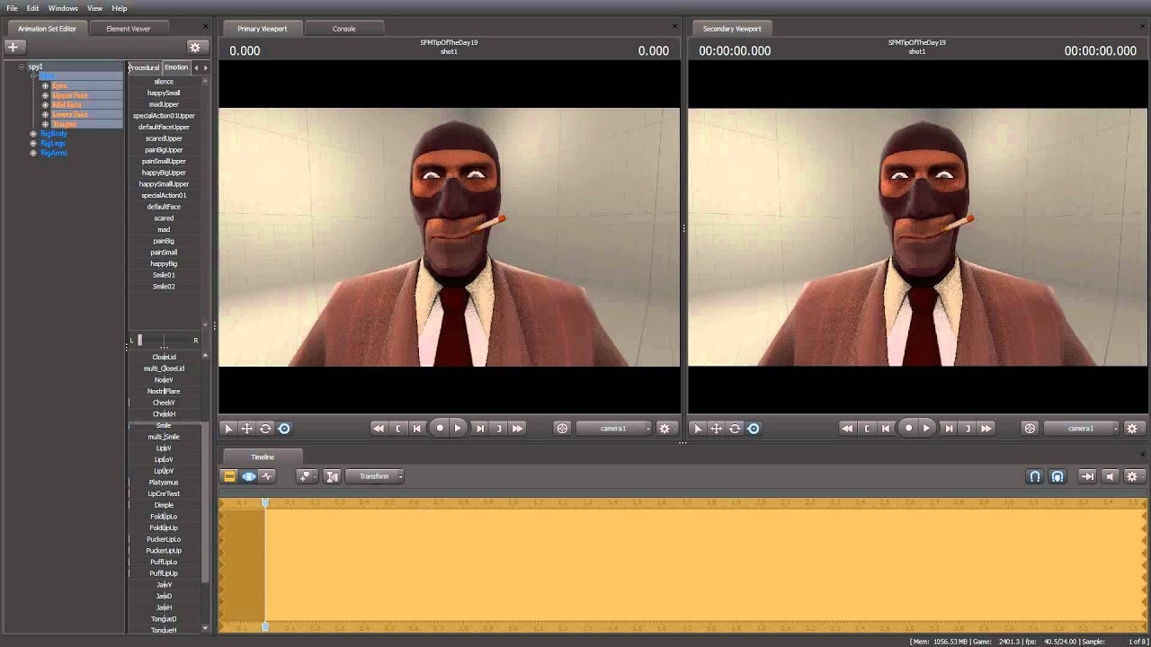
Task: Step to next frame in Primary Viewport
Action: click(x=480, y=429)
